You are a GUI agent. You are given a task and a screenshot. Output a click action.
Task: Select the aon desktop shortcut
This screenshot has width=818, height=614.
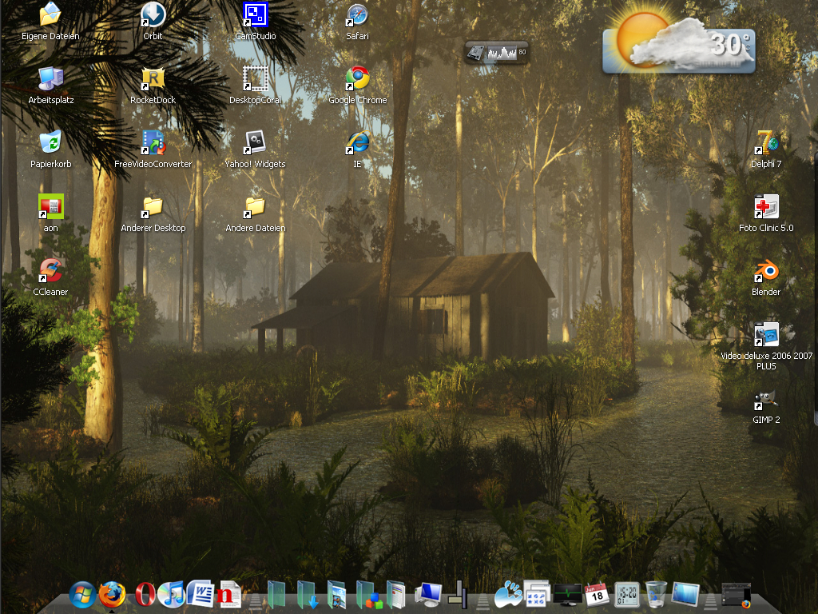(50, 207)
